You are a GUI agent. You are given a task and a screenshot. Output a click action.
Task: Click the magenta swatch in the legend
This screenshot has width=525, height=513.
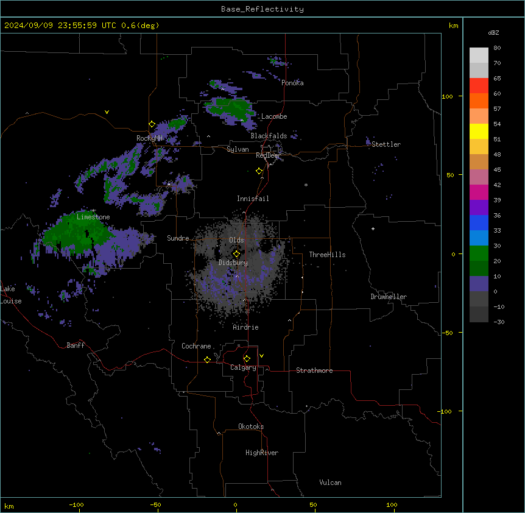479,192
